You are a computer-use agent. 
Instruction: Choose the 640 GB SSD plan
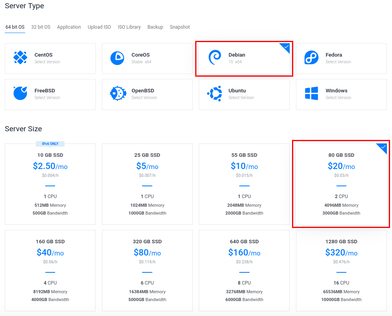tap(244, 270)
